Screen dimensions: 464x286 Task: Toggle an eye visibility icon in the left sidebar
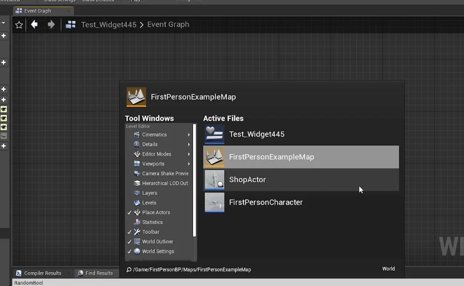click(x=4, y=109)
